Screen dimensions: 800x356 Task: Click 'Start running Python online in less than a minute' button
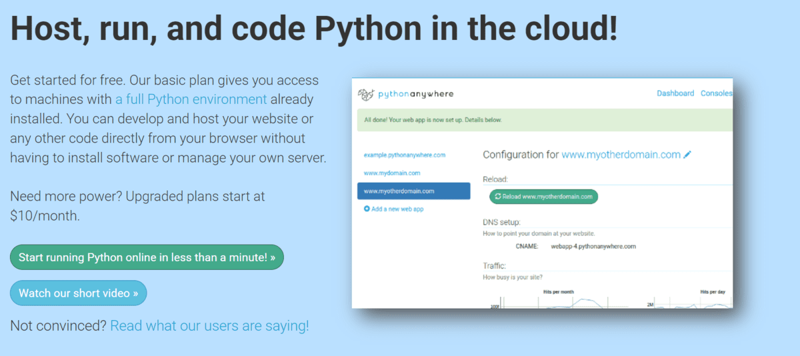click(x=147, y=257)
